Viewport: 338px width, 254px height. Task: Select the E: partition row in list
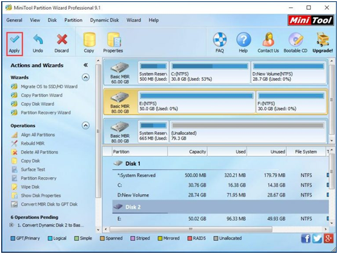pyautogui.click(x=220, y=219)
